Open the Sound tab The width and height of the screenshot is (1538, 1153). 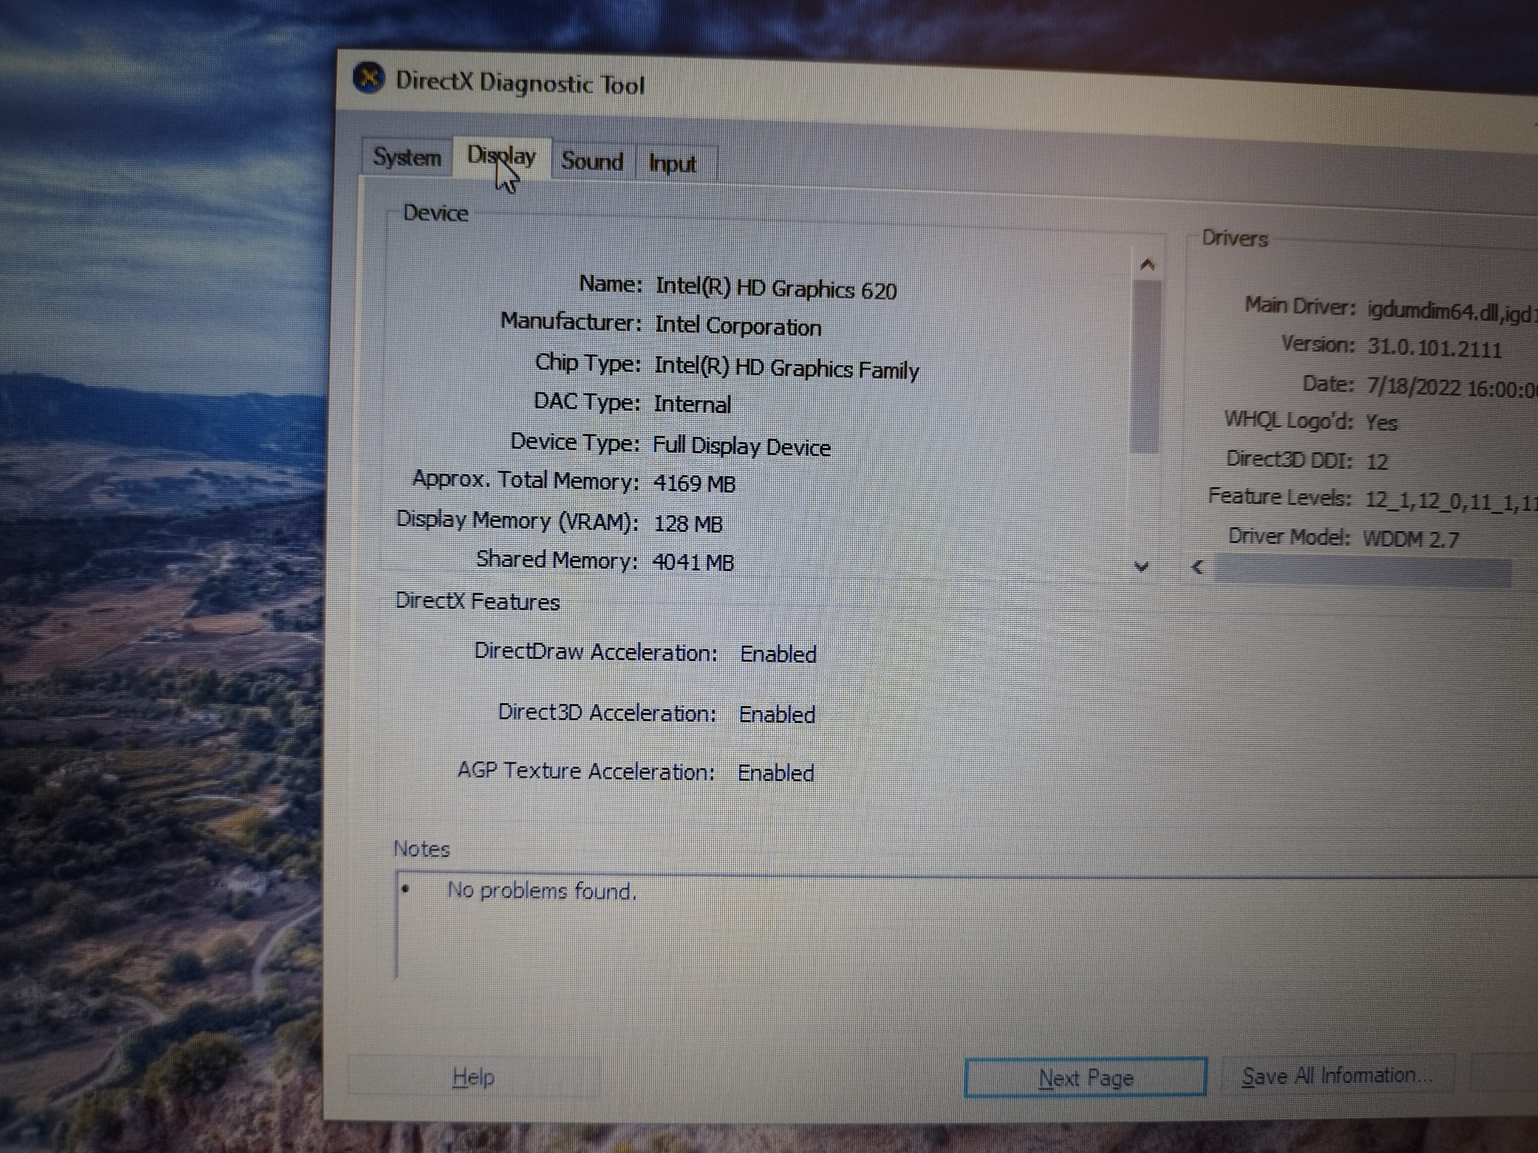pos(592,161)
